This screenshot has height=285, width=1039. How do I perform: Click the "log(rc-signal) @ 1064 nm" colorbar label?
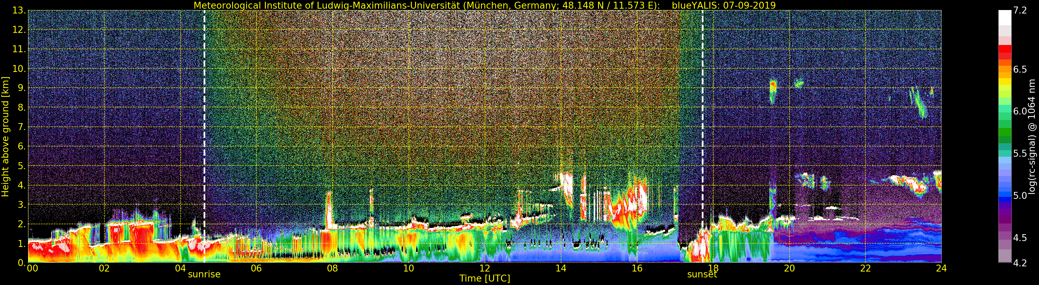point(1032,136)
